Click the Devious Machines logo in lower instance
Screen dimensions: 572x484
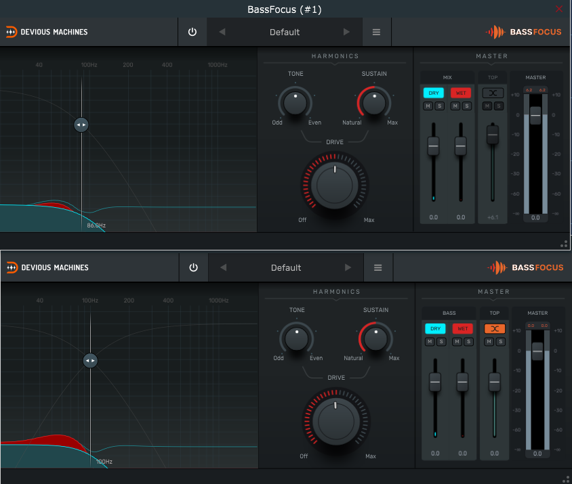(x=48, y=267)
